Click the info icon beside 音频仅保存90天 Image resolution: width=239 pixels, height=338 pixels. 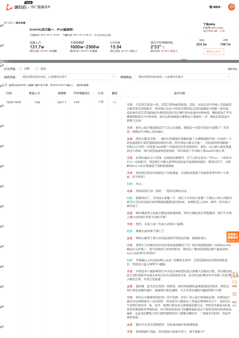[x=6, y=85]
